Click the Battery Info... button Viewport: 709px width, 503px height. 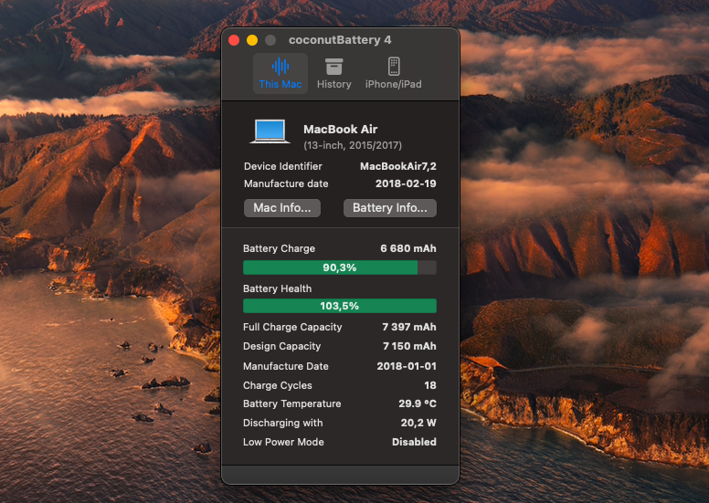[x=390, y=208]
